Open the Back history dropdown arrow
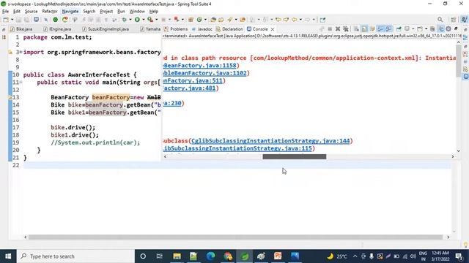The image size is (469, 263). pyautogui.click(x=300, y=20)
